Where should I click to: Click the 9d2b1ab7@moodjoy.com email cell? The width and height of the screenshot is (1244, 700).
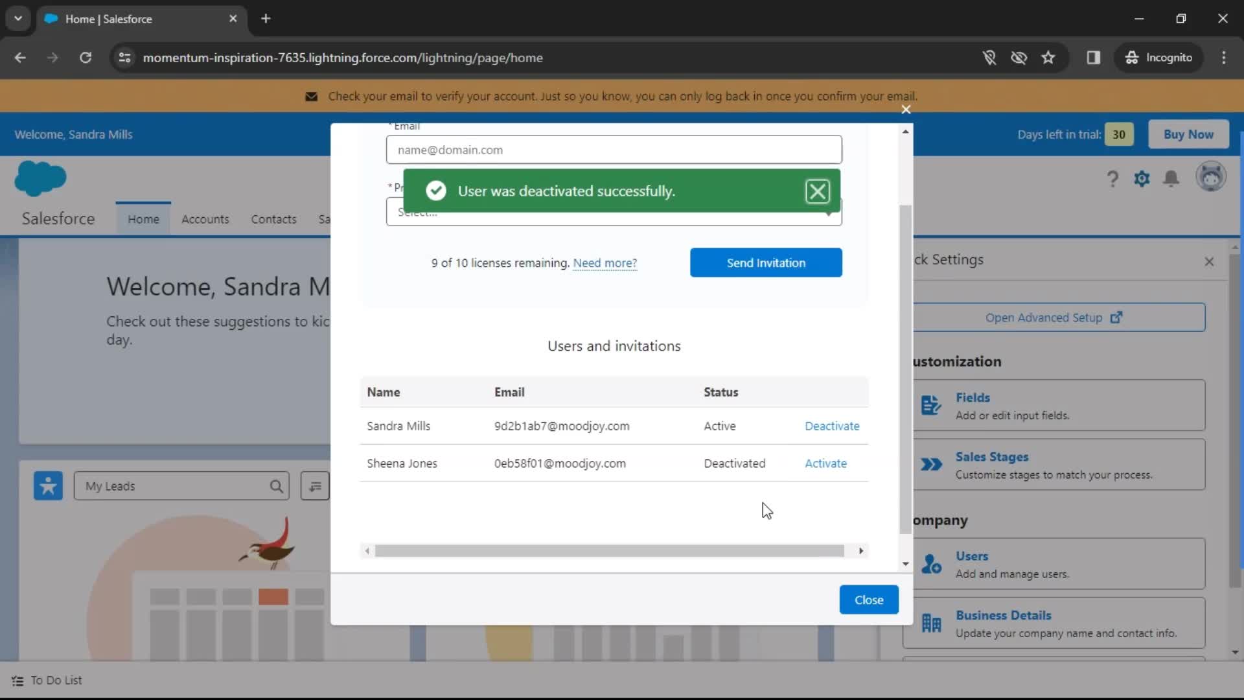562,426
